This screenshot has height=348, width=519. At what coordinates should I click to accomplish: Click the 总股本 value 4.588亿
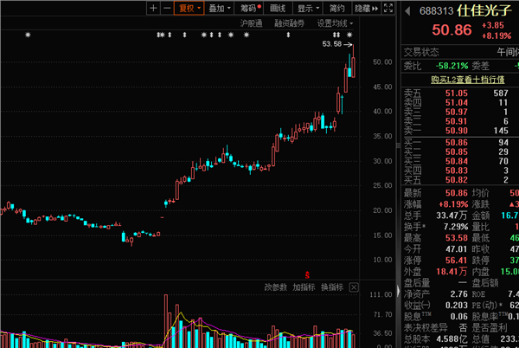pyautogui.click(x=450, y=339)
